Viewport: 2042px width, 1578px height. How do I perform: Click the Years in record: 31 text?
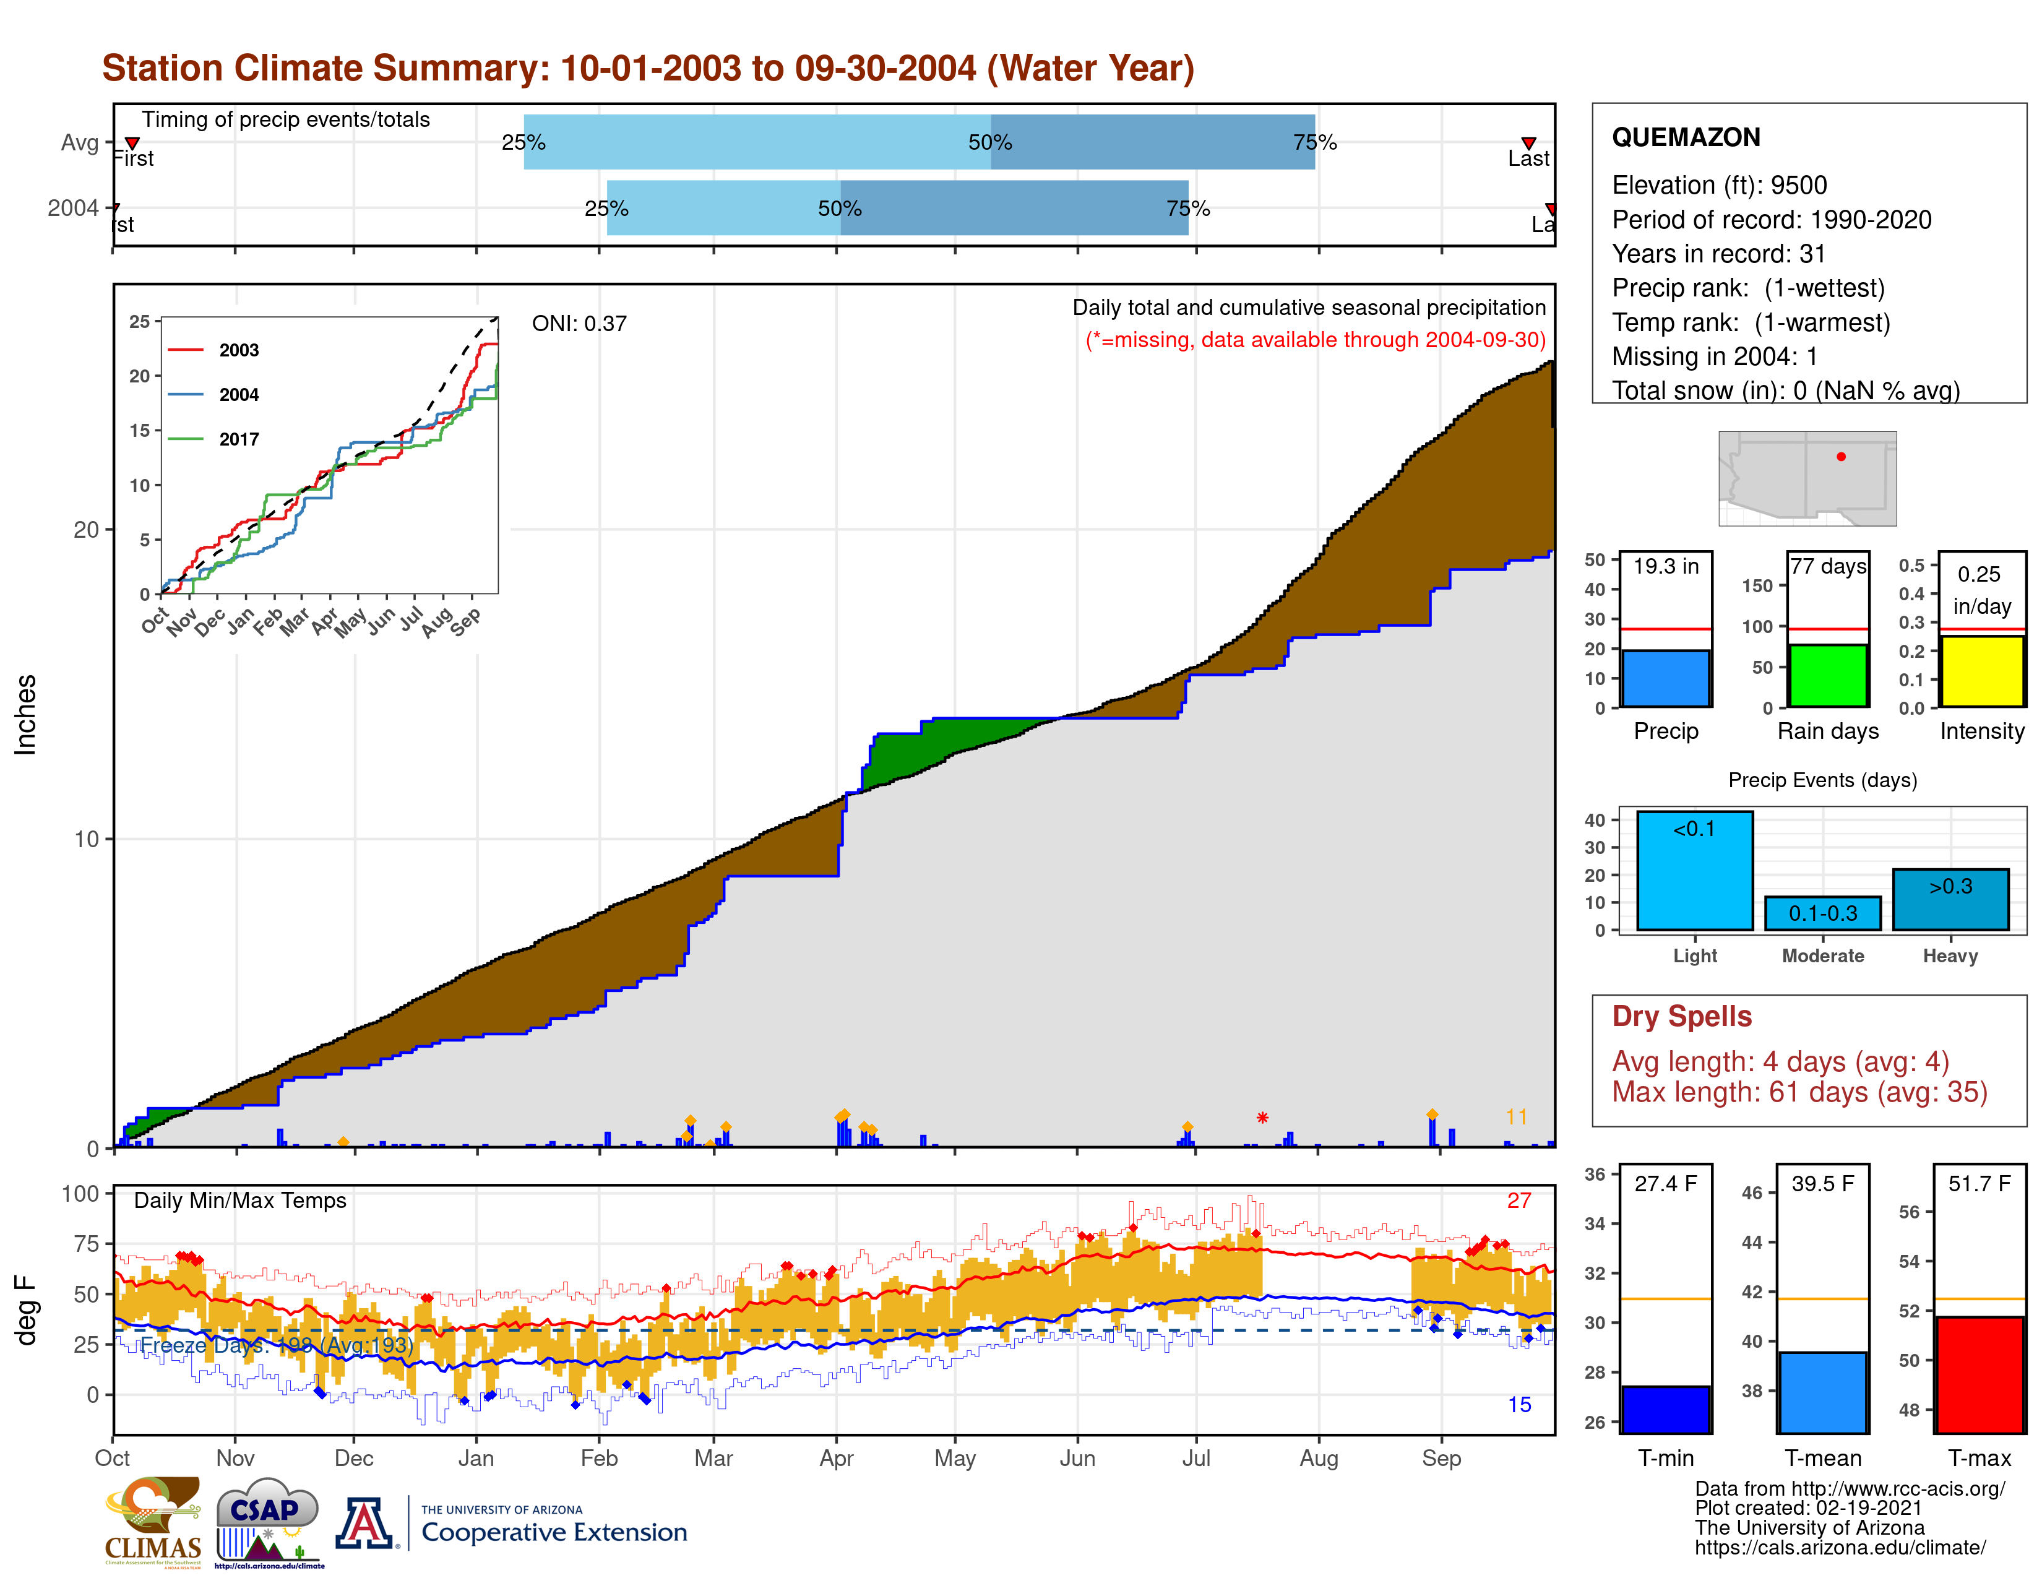tap(1718, 253)
